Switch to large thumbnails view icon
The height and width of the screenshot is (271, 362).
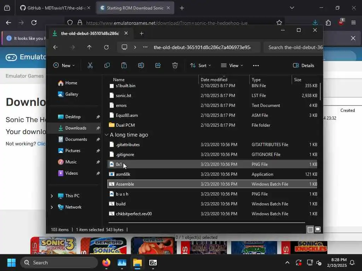pyautogui.click(x=318, y=229)
